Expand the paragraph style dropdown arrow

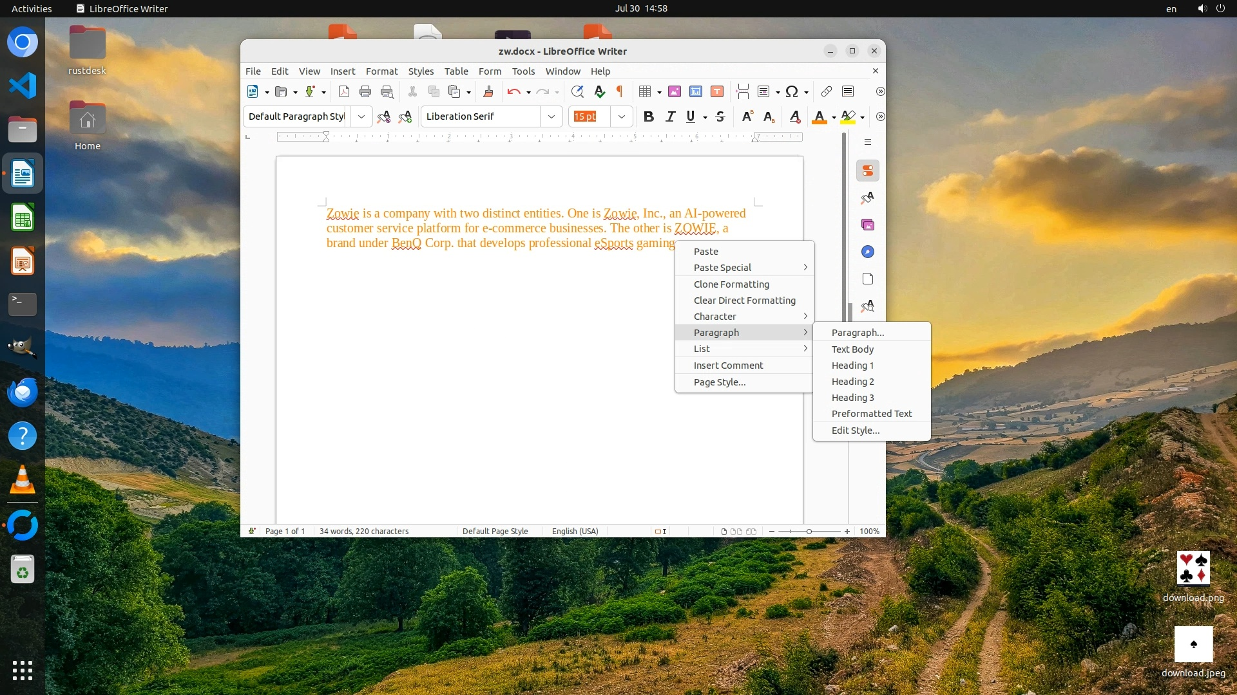point(361,116)
